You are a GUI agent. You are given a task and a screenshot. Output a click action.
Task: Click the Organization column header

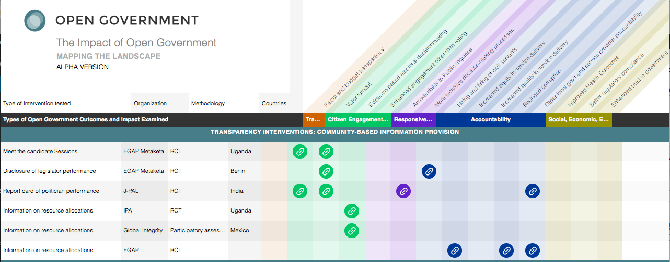click(x=151, y=103)
